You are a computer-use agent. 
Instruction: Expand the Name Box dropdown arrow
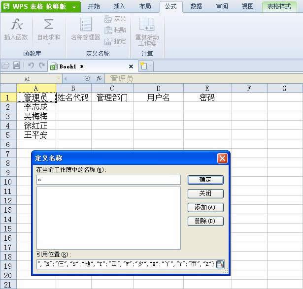[59, 79]
